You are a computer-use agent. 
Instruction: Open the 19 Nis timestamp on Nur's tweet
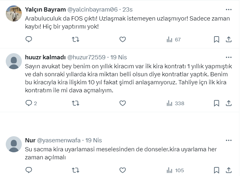click(x=94, y=140)
